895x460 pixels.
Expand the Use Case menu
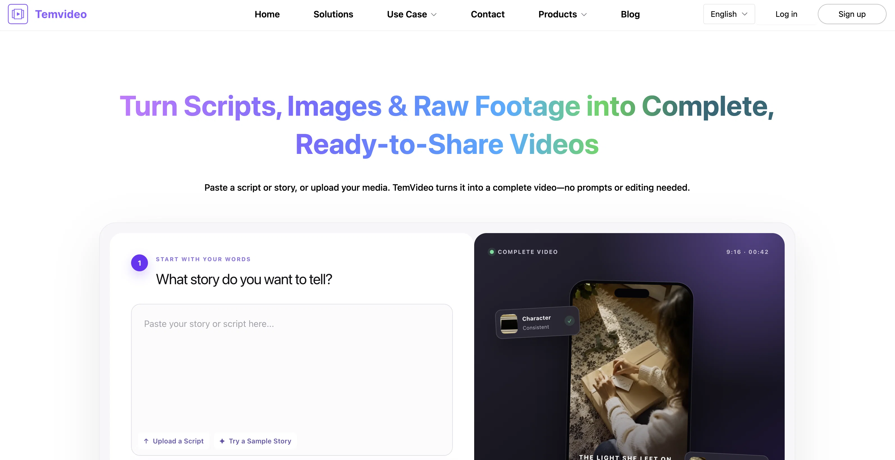pos(411,14)
